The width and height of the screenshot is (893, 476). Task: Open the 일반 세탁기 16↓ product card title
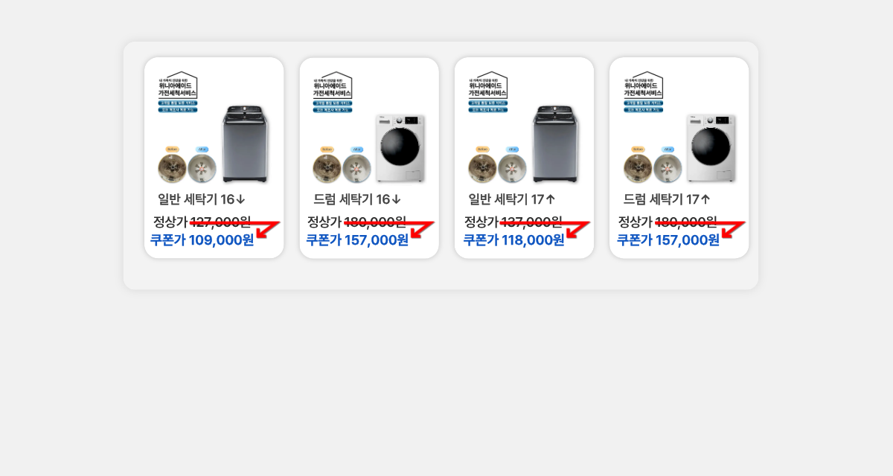[x=202, y=199]
